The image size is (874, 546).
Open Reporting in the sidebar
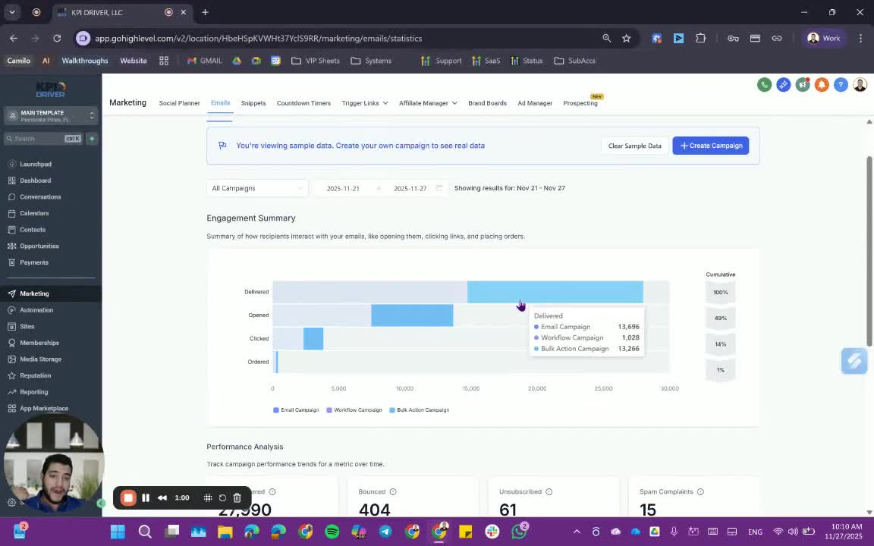click(33, 392)
